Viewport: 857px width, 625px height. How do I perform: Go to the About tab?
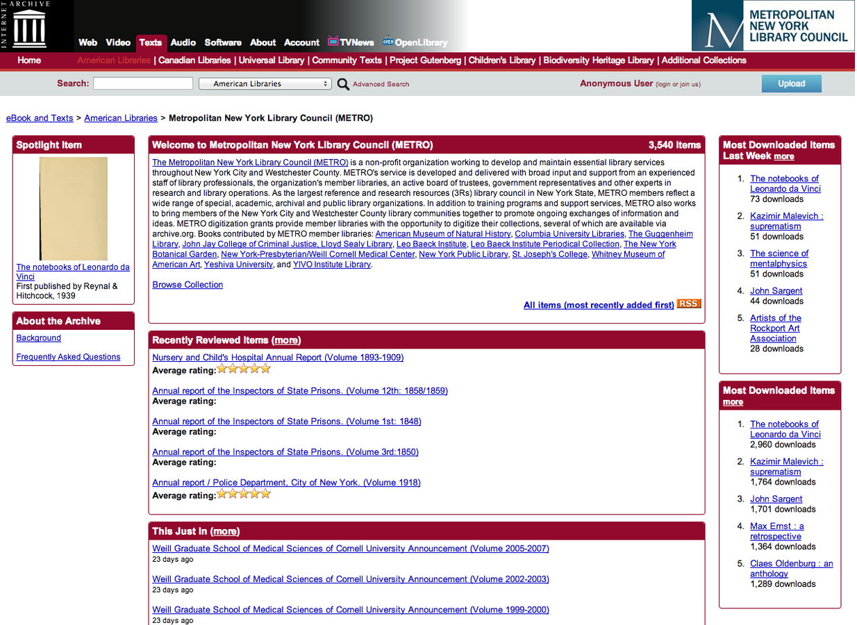[x=263, y=42]
